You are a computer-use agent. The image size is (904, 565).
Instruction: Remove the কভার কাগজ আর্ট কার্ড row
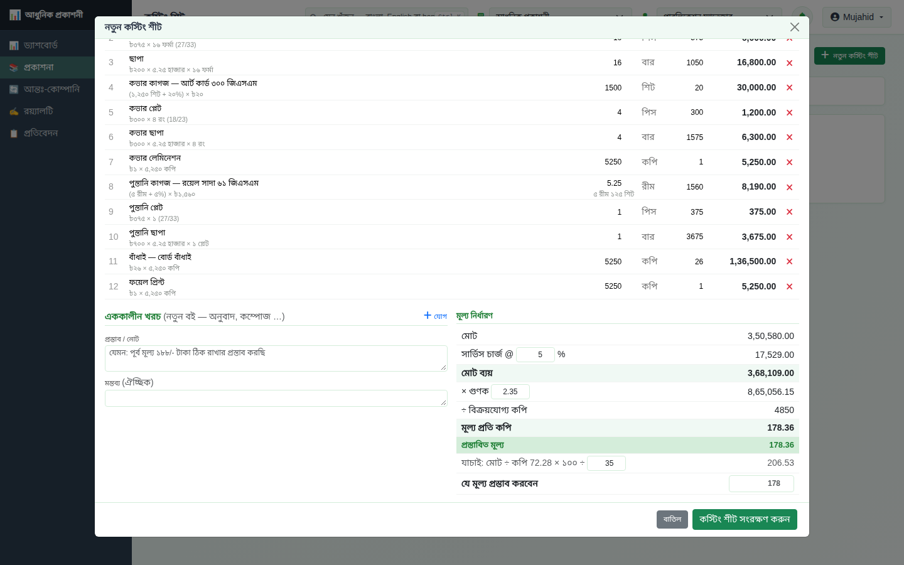pos(789,88)
